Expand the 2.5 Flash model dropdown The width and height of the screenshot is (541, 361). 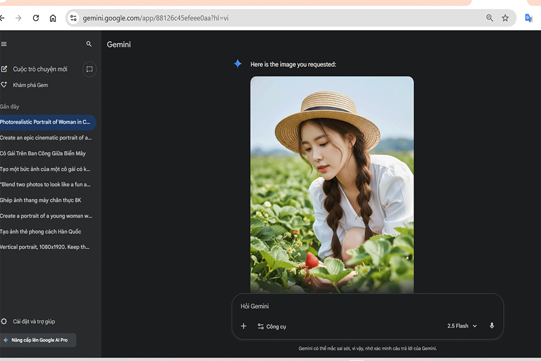[x=462, y=326]
